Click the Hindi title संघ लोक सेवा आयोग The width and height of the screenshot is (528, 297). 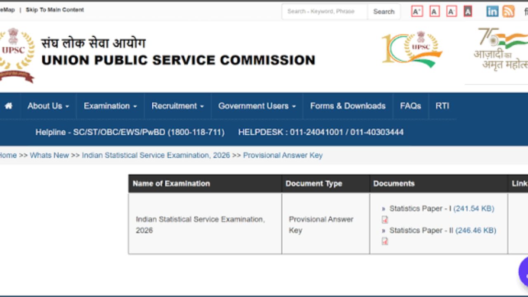(93, 43)
